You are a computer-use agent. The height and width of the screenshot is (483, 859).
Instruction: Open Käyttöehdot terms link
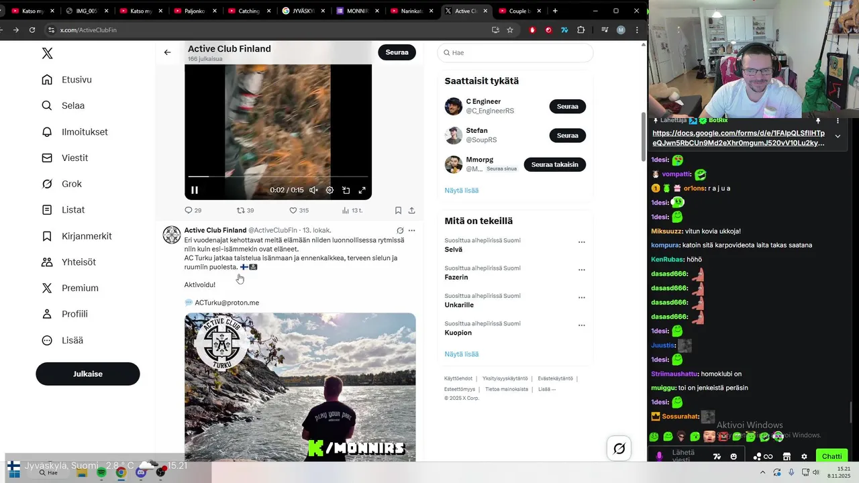tap(458, 378)
